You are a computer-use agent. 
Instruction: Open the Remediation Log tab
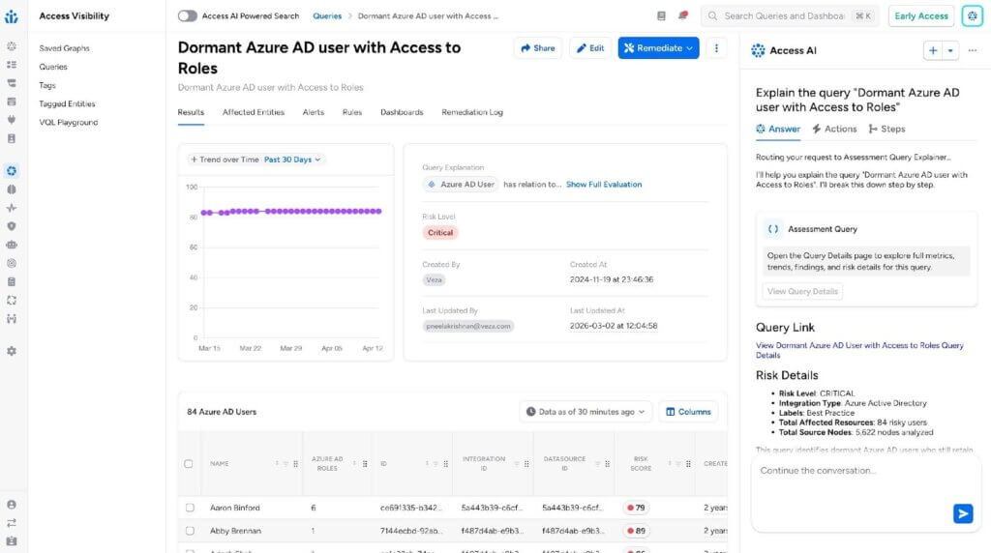point(472,112)
